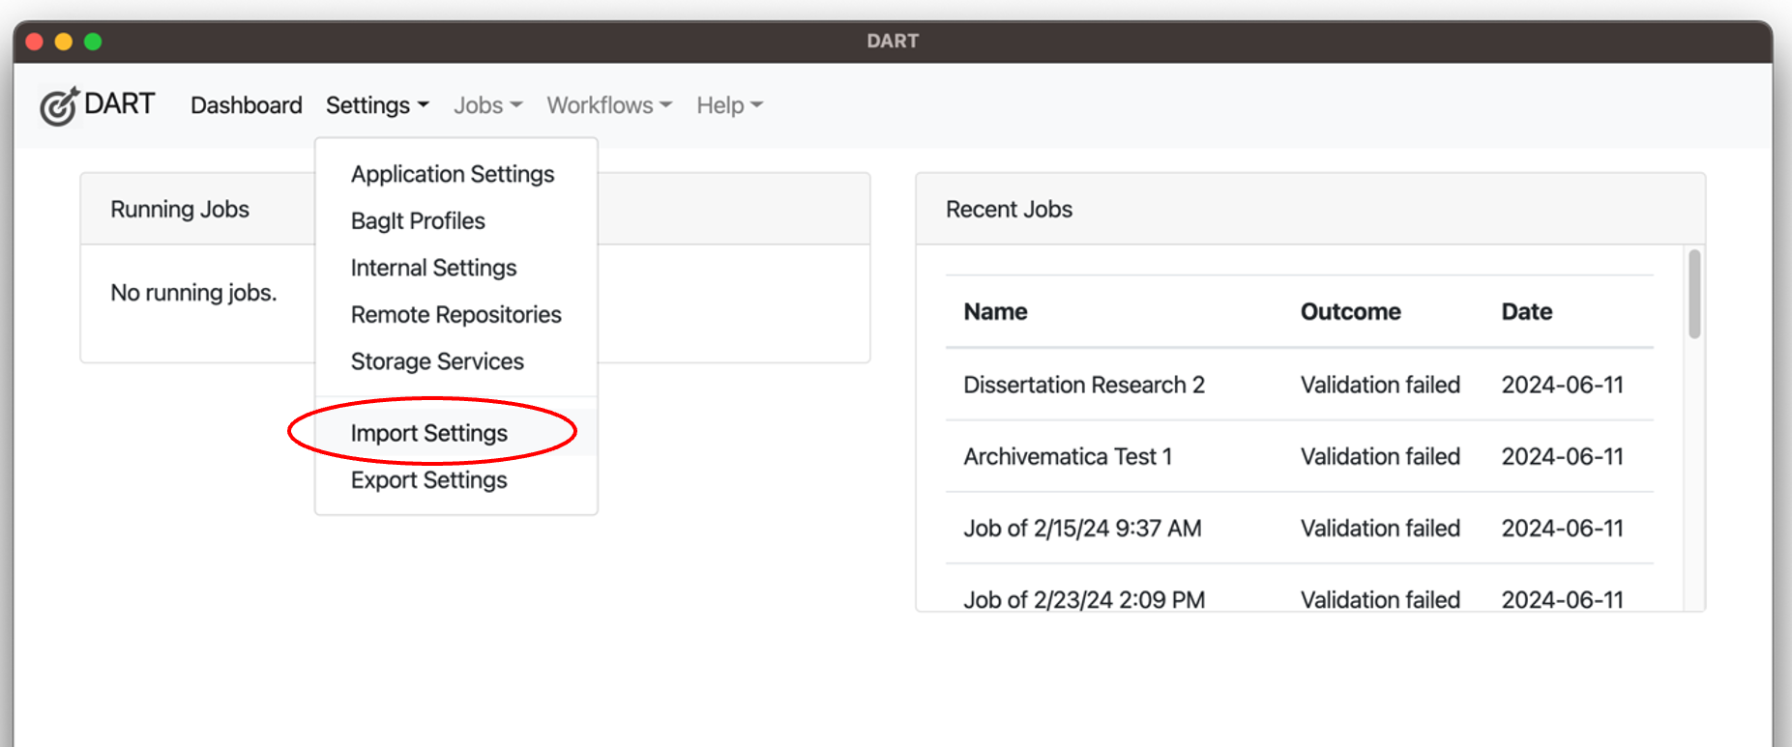This screenshot has width=1792, height=747.
Task: Choose BagIt Profiles in Settings menu
Action: click(418, 221)
